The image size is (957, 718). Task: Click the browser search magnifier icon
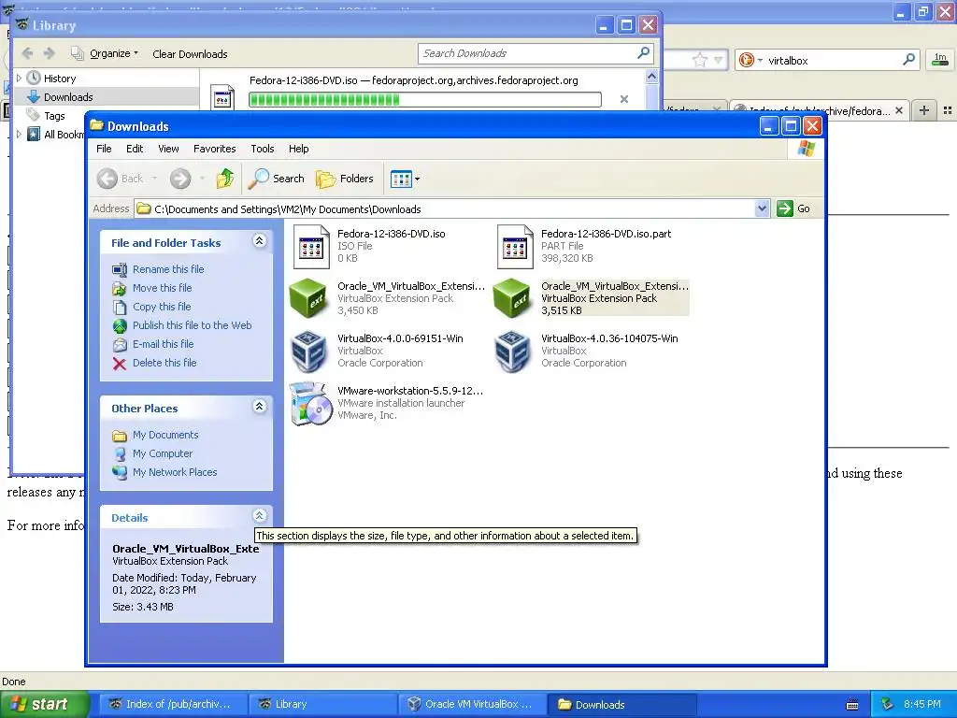(908, 59)
